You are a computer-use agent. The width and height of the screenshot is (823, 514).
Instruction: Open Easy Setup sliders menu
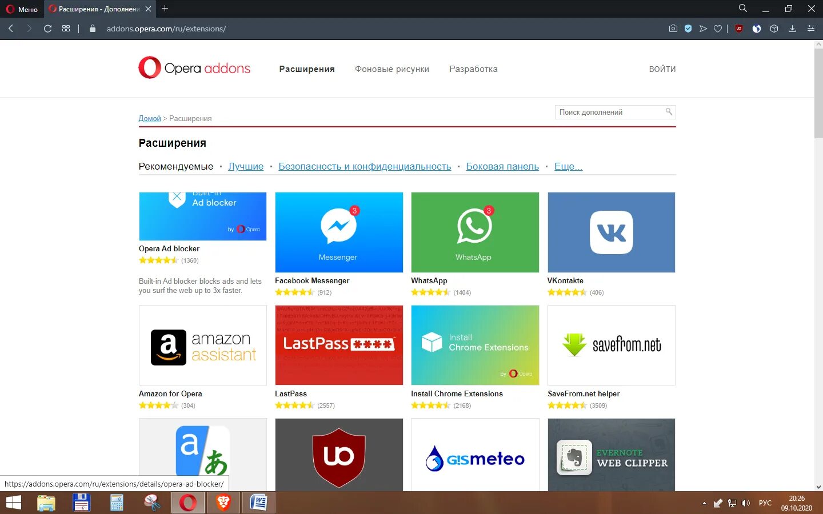coord(810,29)
